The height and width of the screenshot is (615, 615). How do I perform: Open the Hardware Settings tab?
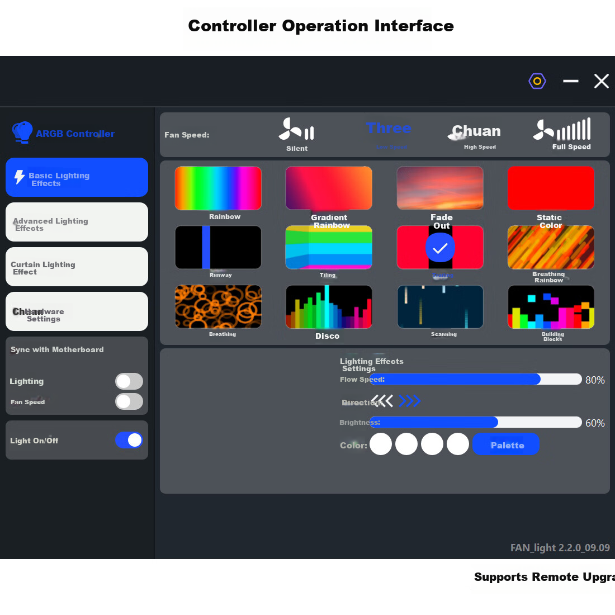click(x=77, y=311)
